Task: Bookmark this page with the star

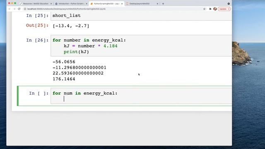Action: pyautogui.click(x=204, y=9)
